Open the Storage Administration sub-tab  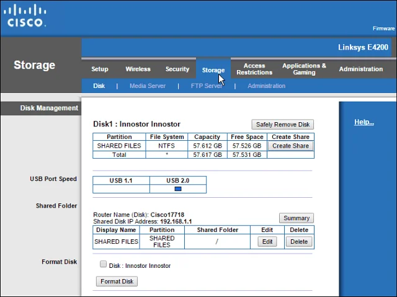pos(266,86)
